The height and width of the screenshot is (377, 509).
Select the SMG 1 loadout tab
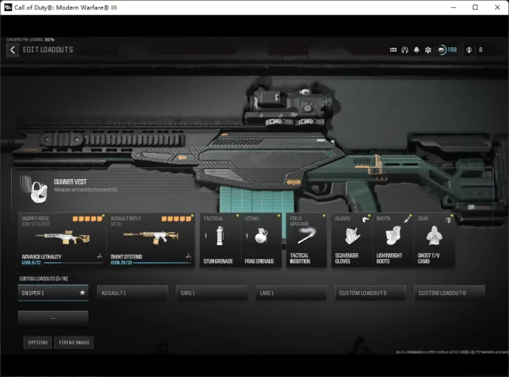(212, 293)
